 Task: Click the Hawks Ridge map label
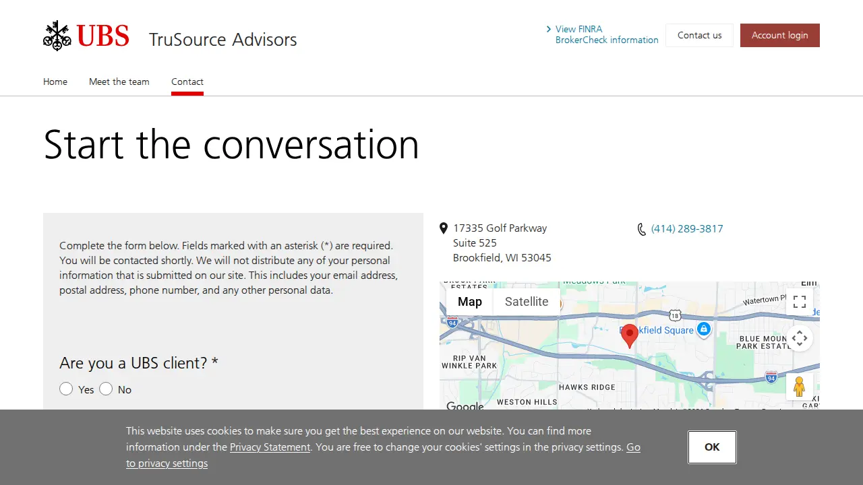coord(587,387)
